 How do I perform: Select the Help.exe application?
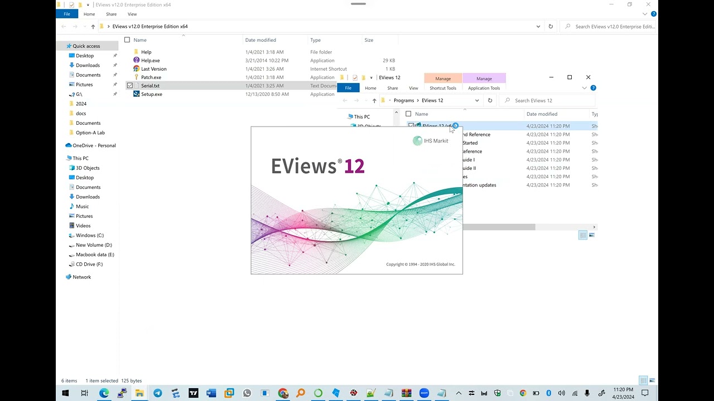point(150,60)
